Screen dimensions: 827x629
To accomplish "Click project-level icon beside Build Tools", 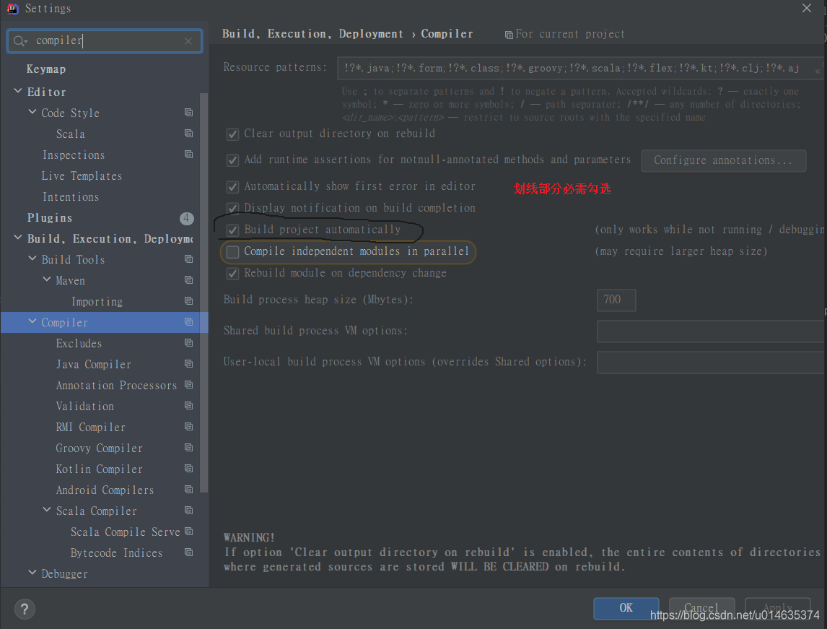I will [x=188, y=259].
